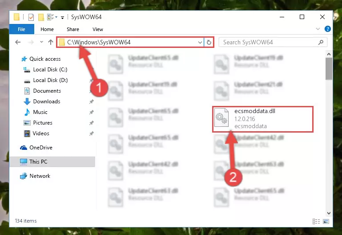Expand the address bar history dropdown

pos(200,42)
